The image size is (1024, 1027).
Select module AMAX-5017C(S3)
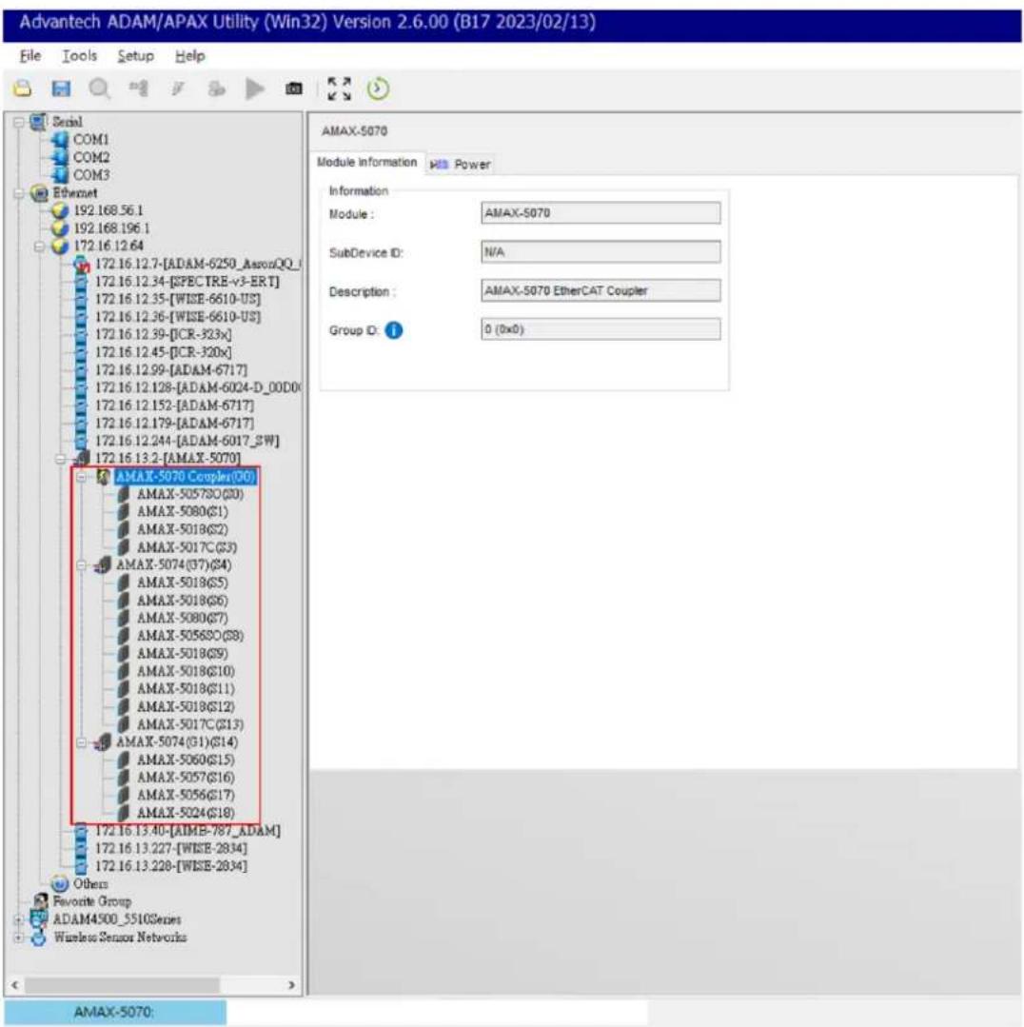(187, 547)
